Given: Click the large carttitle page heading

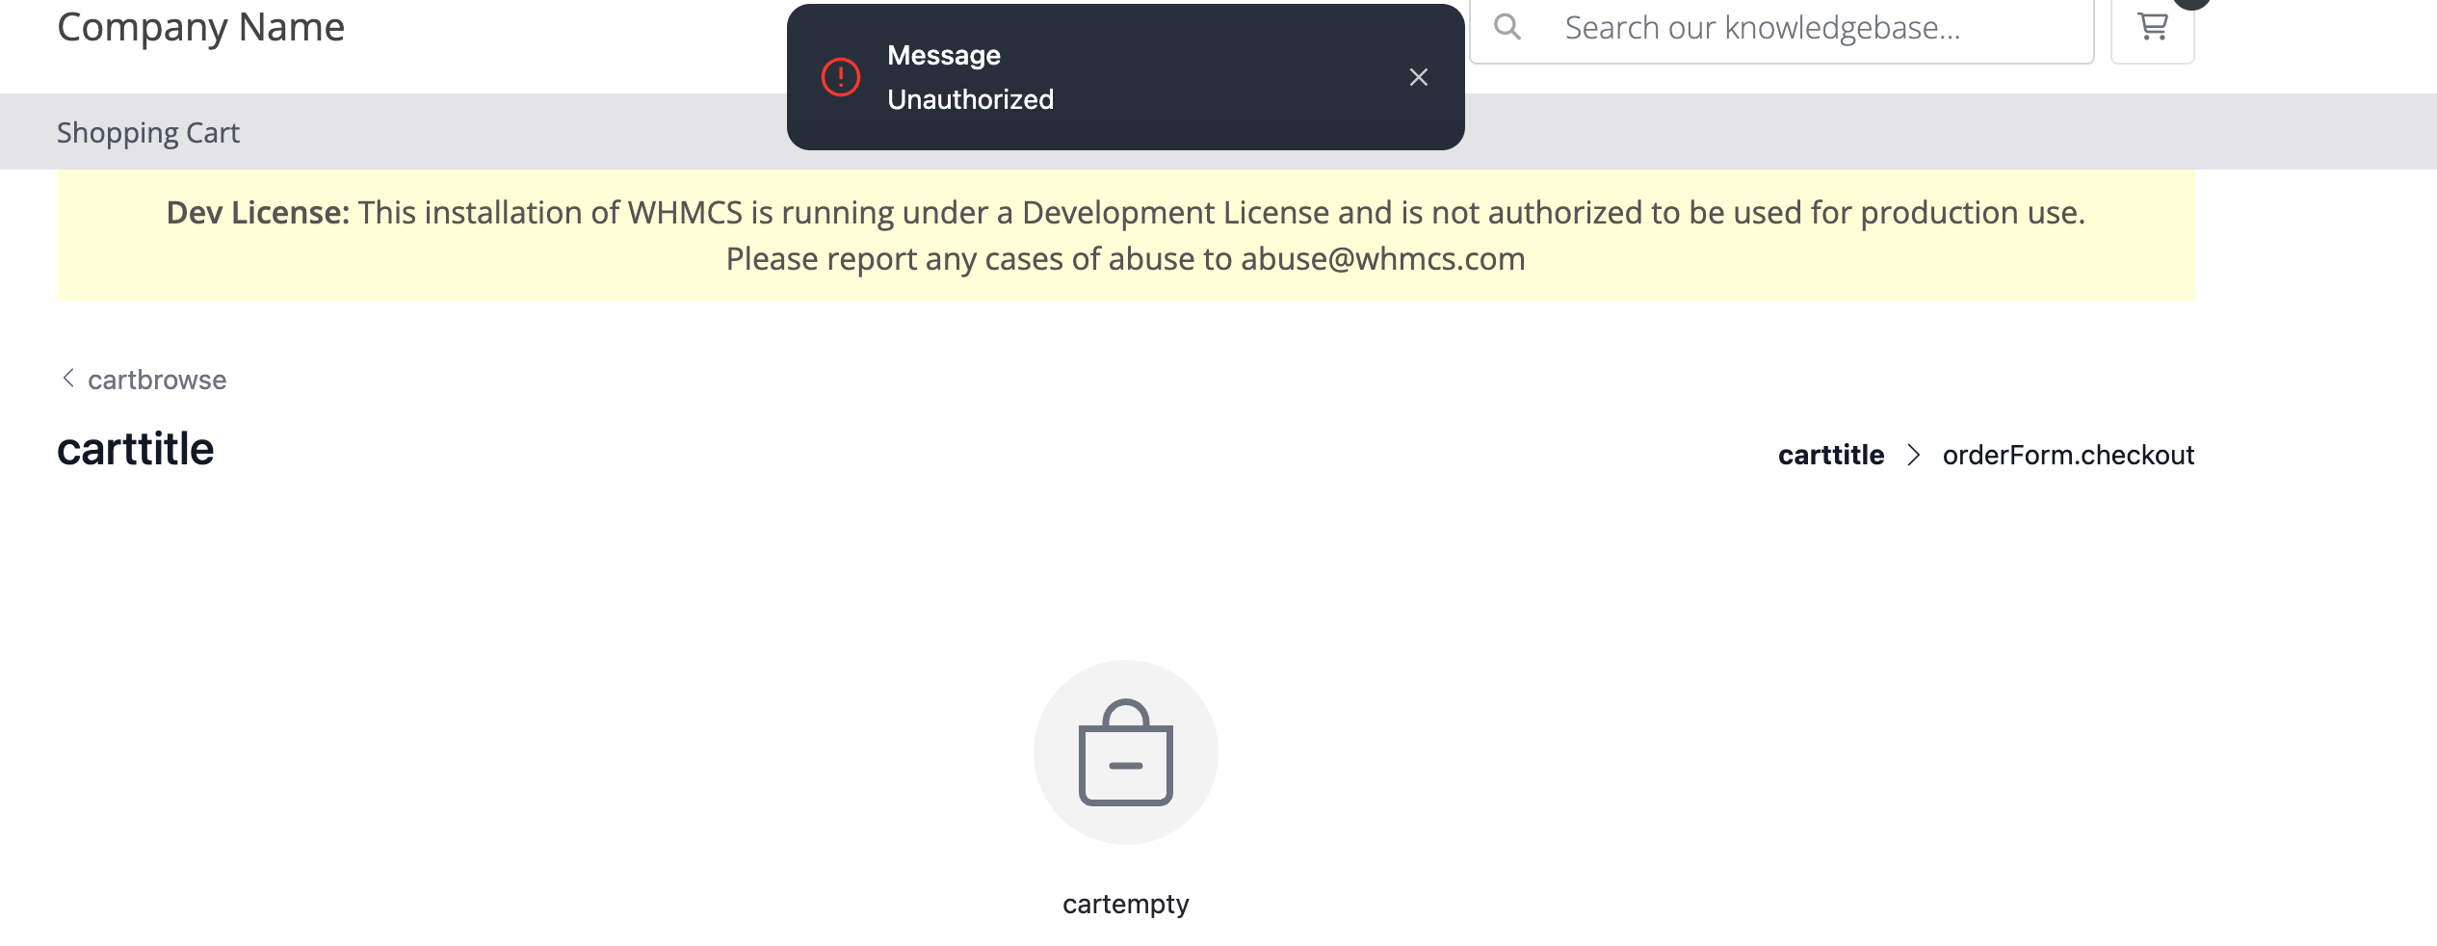Looking at the screenshot, I should coord(136,450).
